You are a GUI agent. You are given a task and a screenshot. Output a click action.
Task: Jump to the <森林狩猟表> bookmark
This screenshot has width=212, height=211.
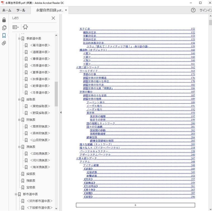pyautogui.click(x=40, y=133)
